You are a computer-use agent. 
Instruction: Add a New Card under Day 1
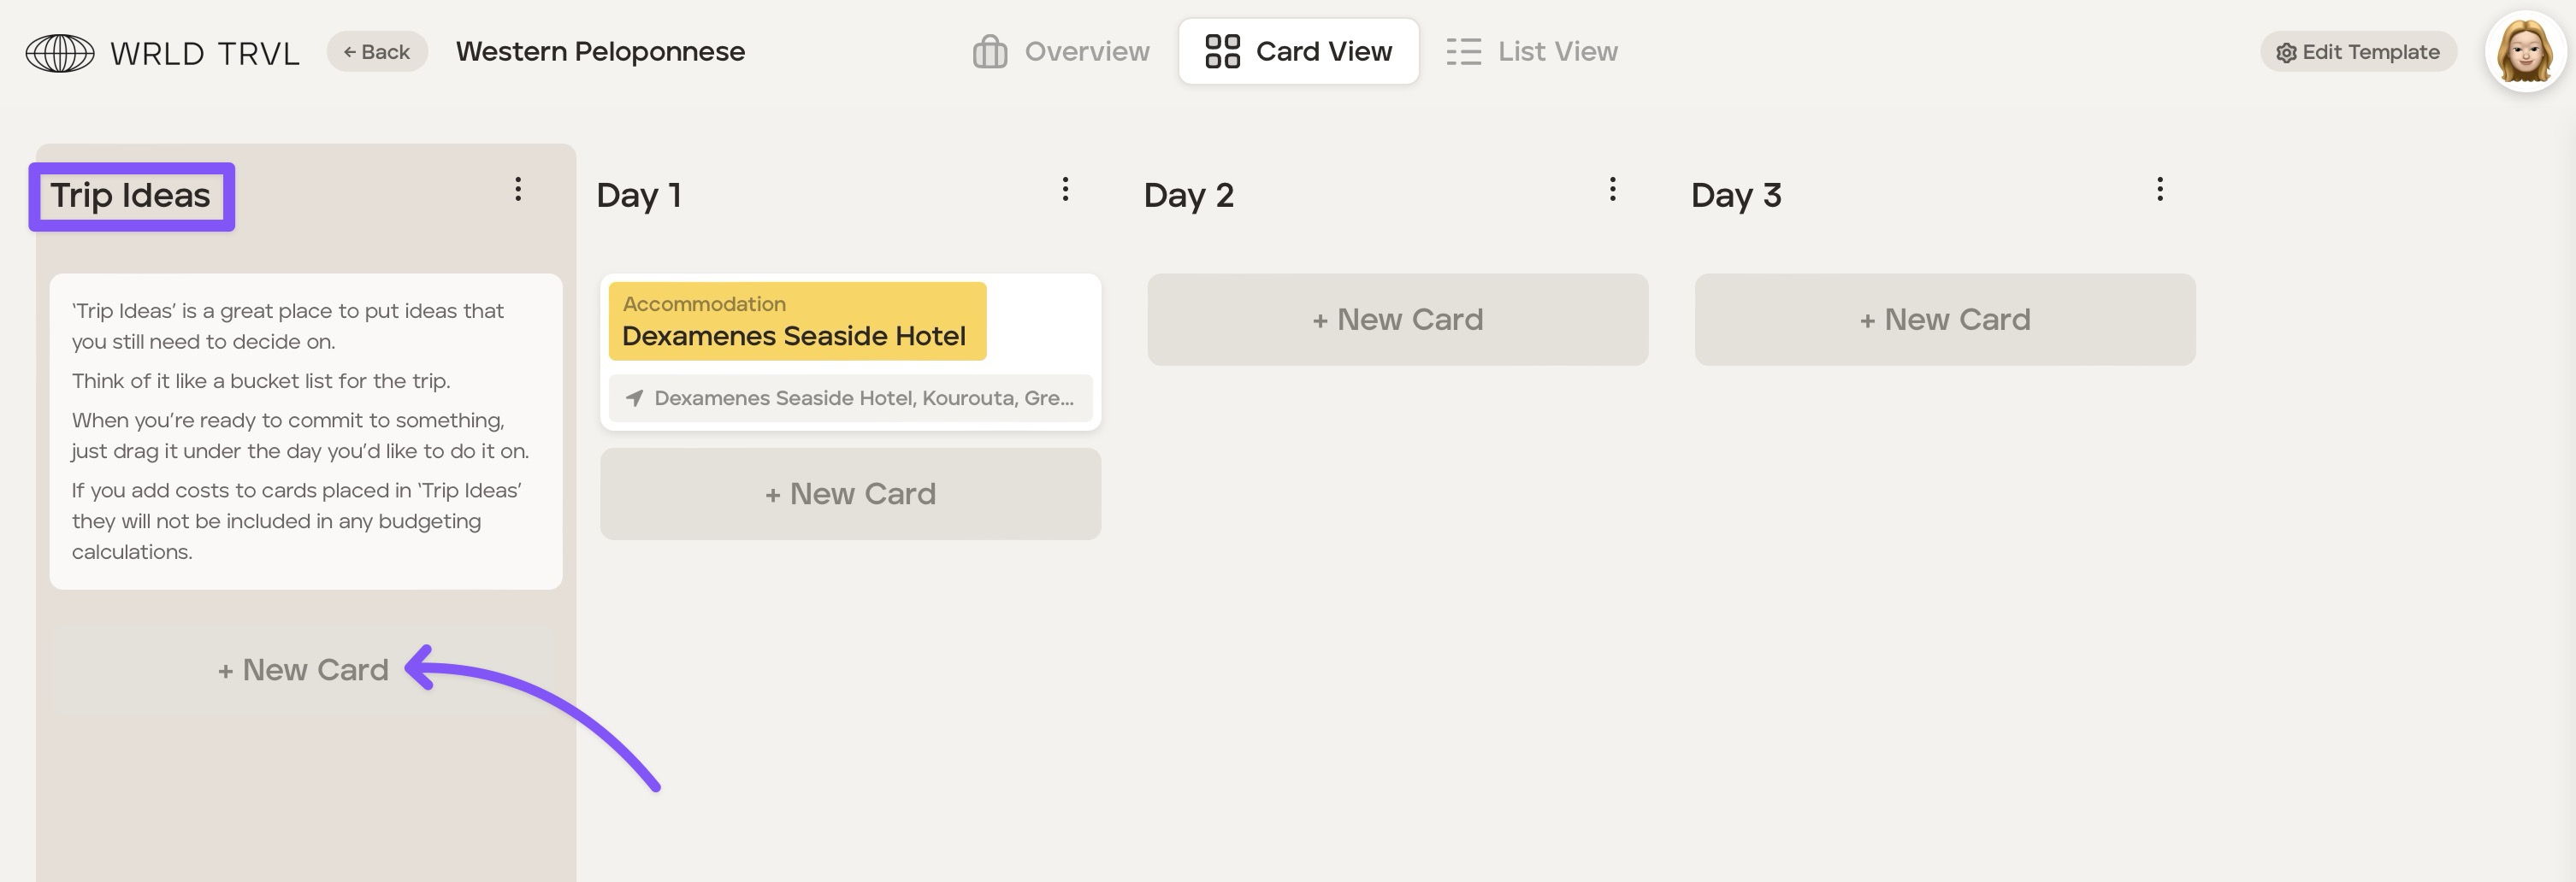click(x=850, y=495)
